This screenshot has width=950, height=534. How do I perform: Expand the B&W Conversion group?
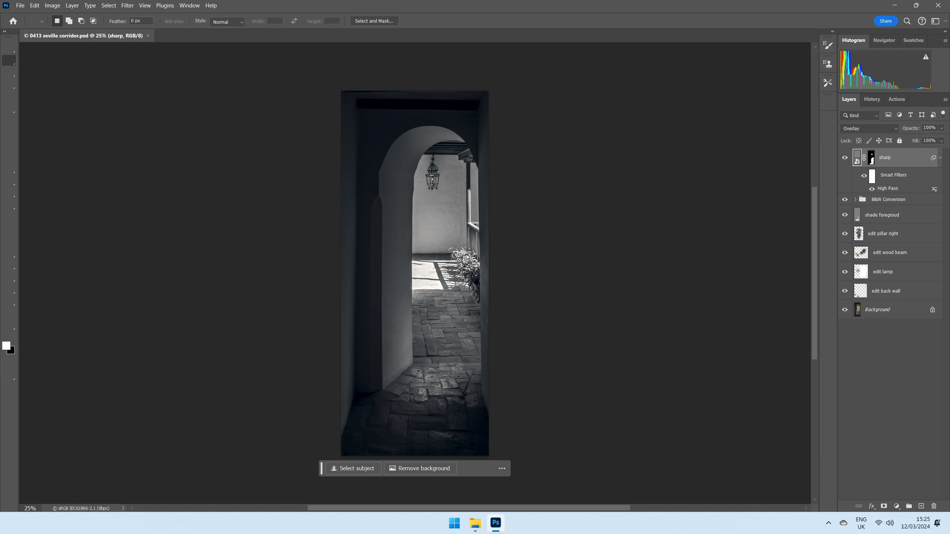click(855, 200)
